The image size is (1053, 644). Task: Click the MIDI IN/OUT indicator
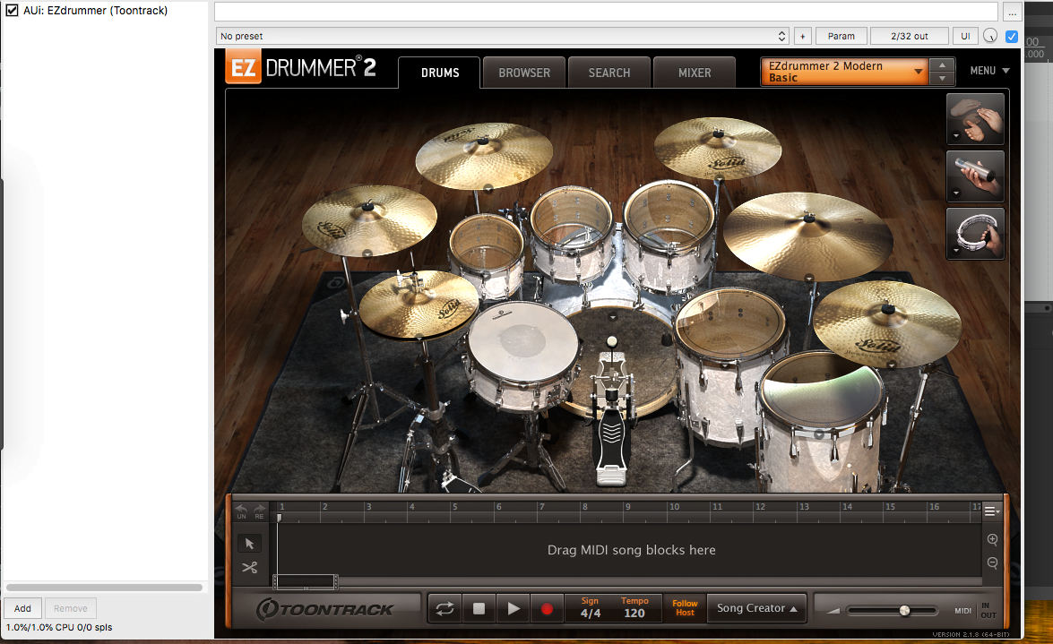tap(976, 611)
